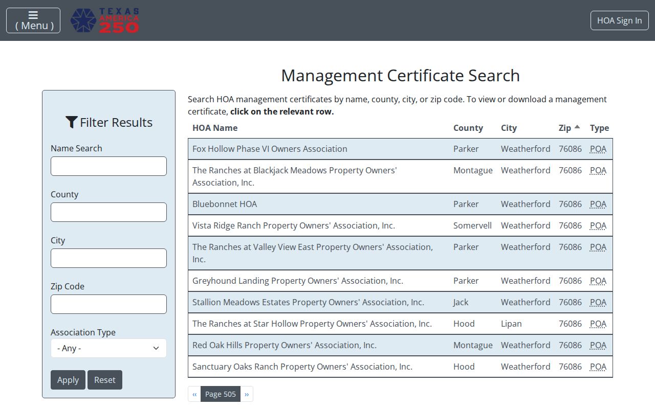Sort table by Type column header
Image resolution: width=655 pixels, height=409 pixels.
(599, 128)
